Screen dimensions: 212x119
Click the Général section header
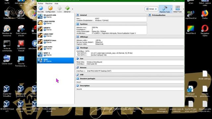111,15
